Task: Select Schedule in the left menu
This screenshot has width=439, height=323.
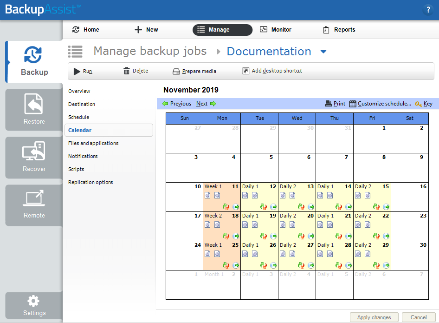Action: click(78, 117)
